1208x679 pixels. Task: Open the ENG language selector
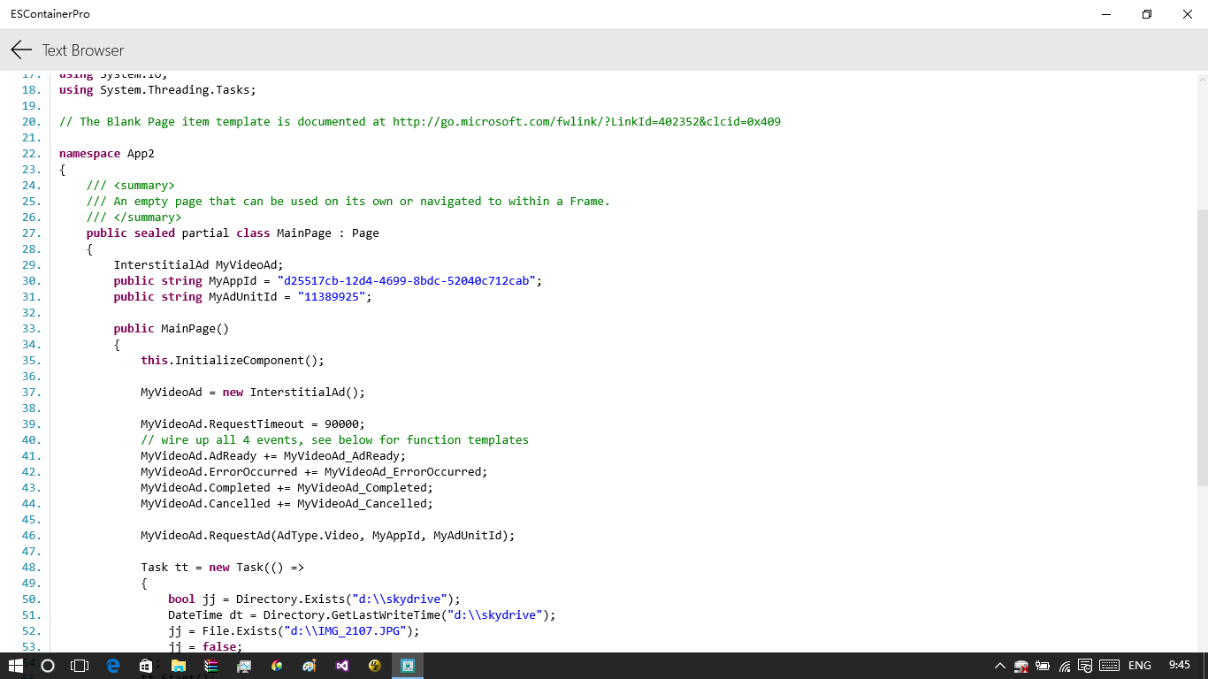[1139, 666]
